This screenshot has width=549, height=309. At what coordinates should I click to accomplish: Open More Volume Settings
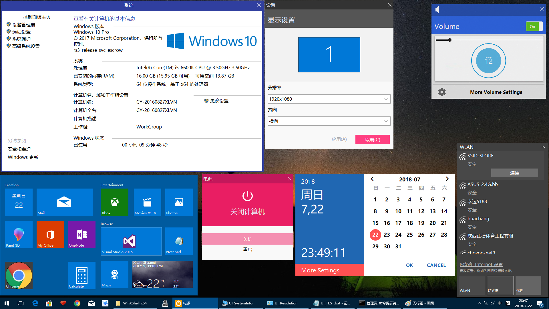[496, 92]
